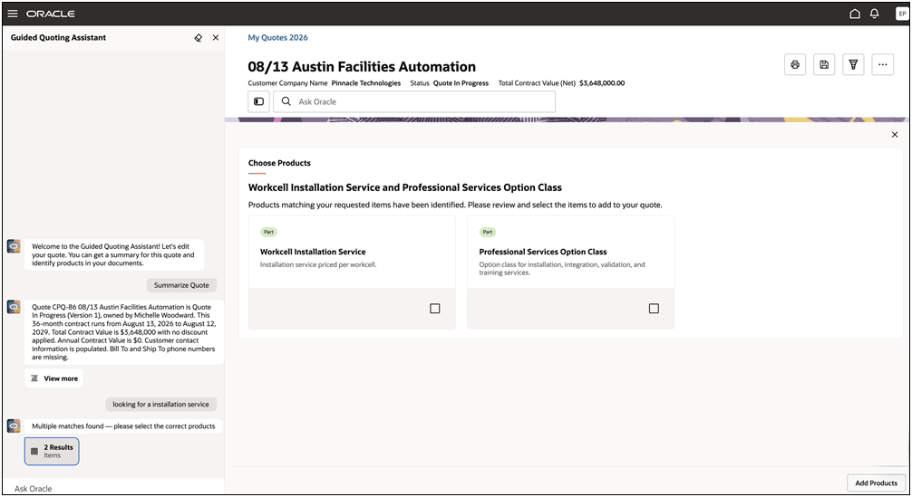Click Summarize Quote suggestion chip
The height and width of the screenshot is (497, 912).
click(x=181, y=285)
